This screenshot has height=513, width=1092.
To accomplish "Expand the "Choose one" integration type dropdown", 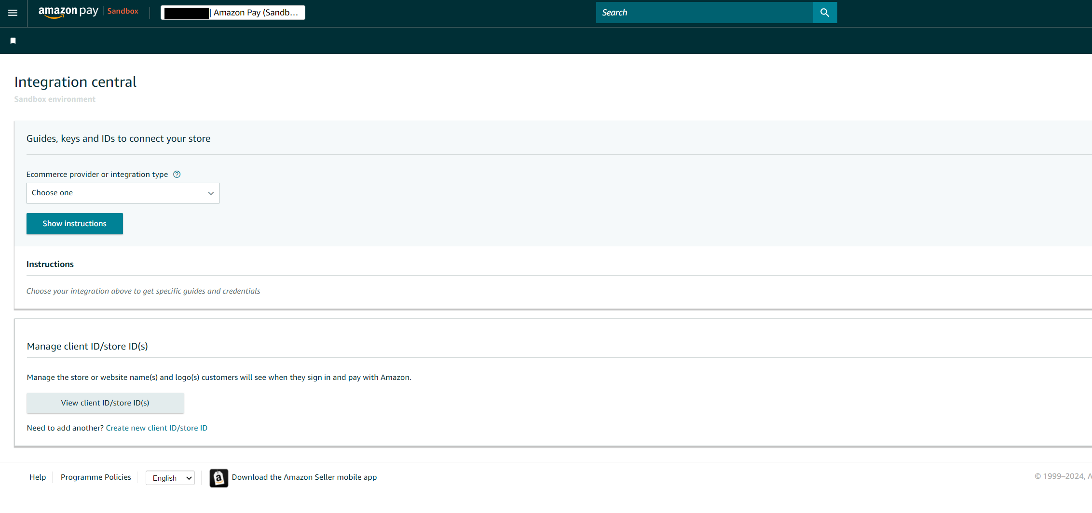I will pos(123,193).
